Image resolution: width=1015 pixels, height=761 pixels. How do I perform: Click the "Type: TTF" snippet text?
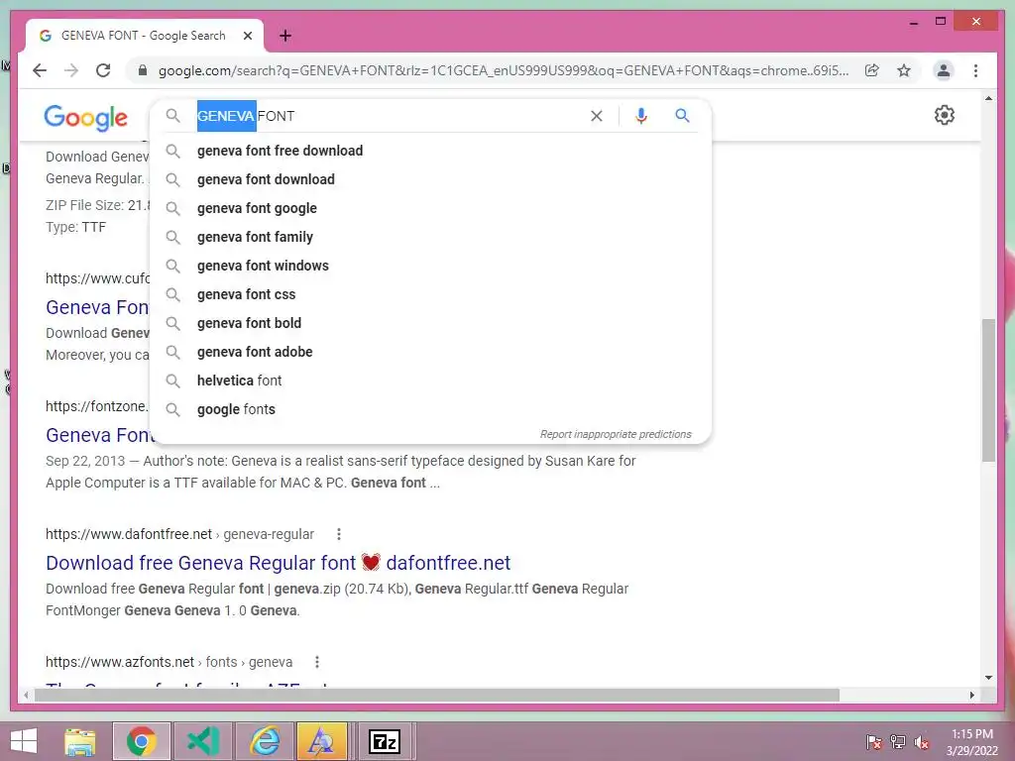(75, 227)
